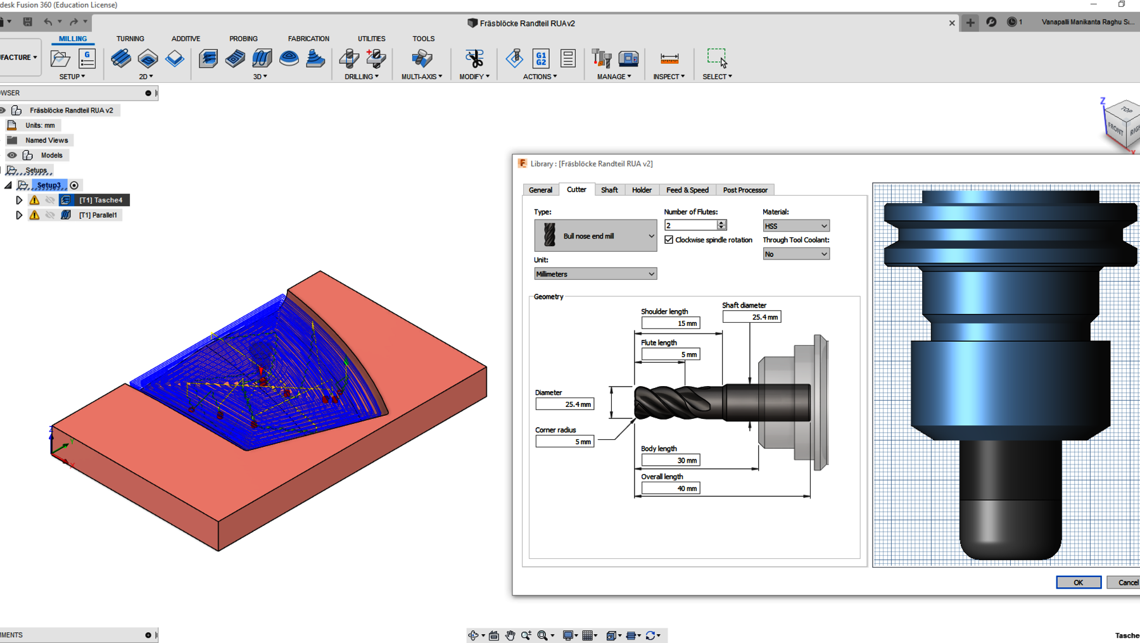Image resolution: width=1140 pixels, height=643 pixels.
Task: Switch to the TURNING ribbon tab
Action: (x=130, y=39)
